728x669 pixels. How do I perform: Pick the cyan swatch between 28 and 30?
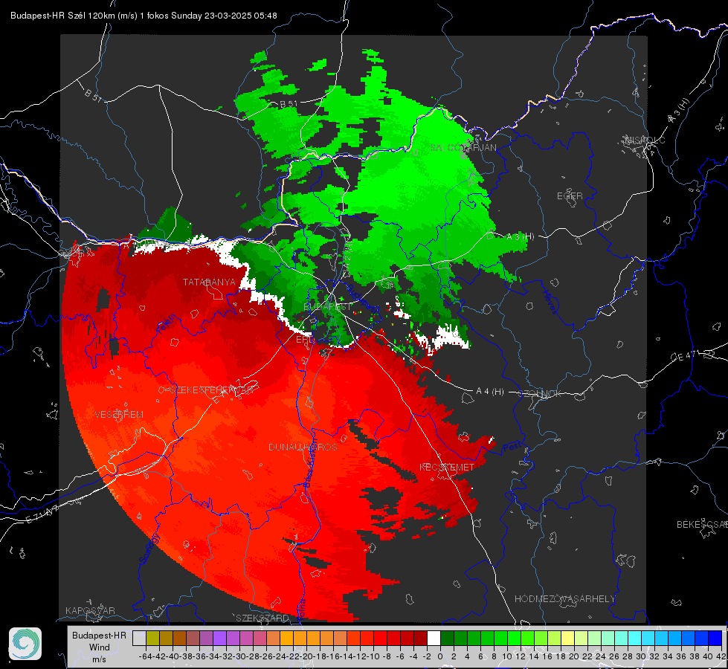(634, 638)
